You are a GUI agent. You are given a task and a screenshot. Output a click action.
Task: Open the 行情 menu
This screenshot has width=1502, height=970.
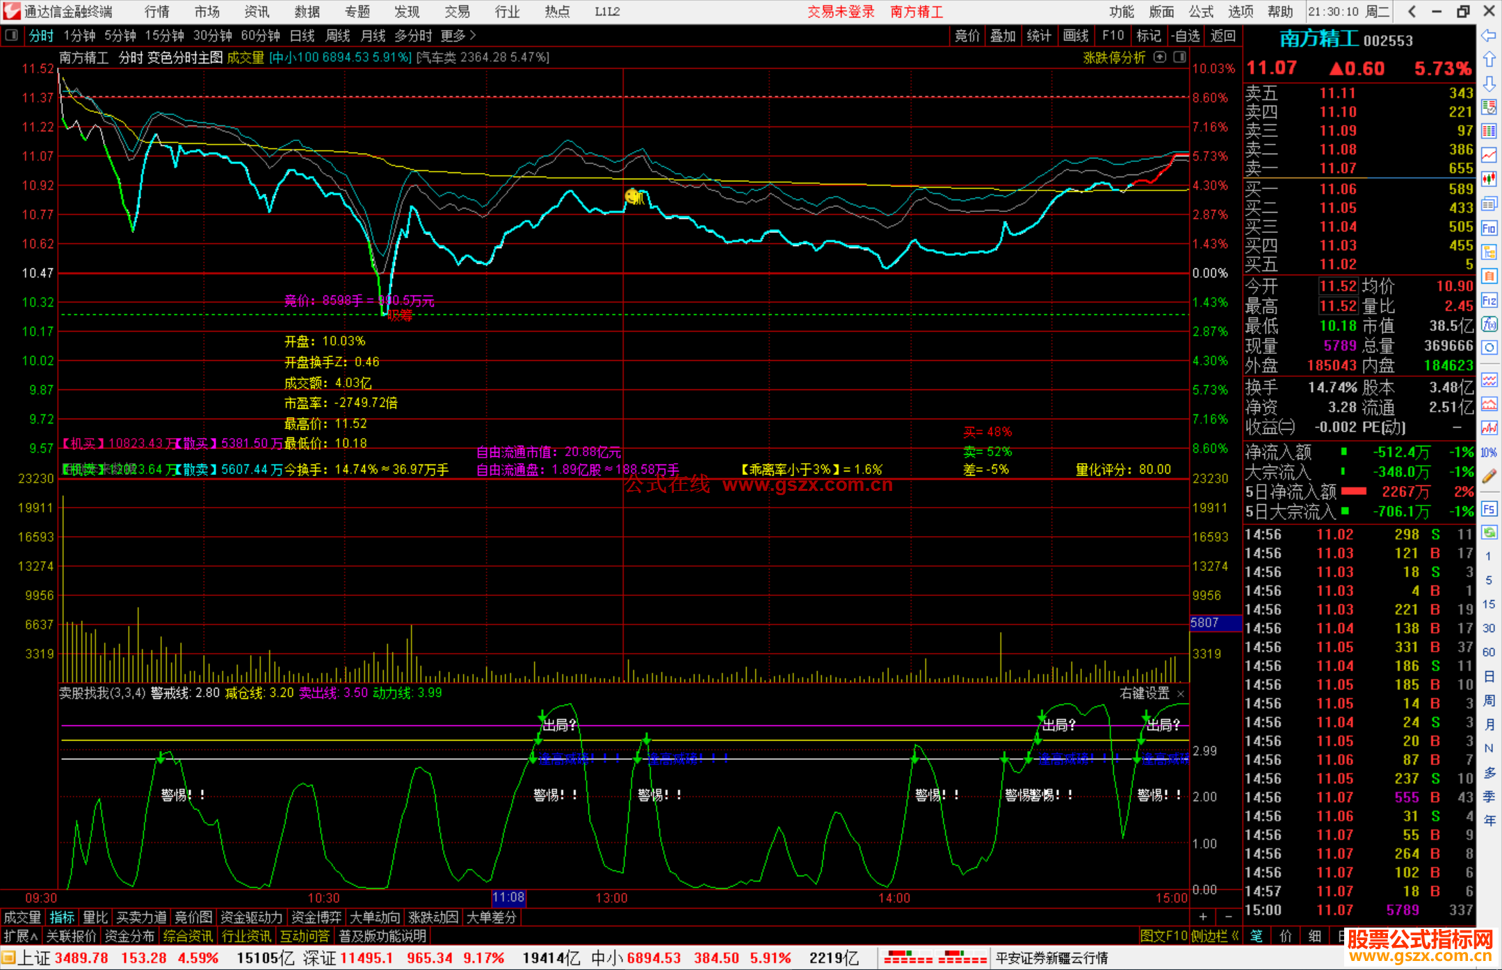tap(157, 11)
